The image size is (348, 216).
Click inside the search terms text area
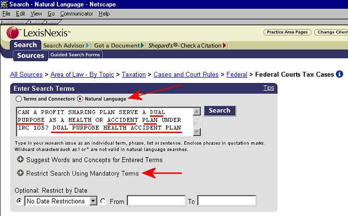click(104, 122)
